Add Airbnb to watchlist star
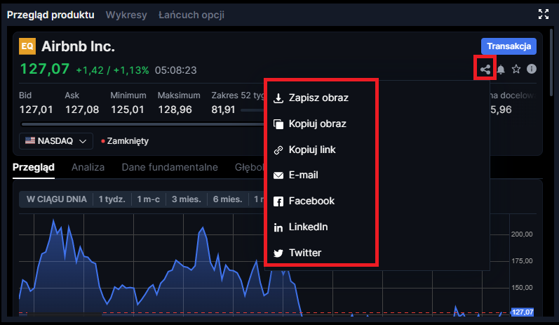The image size is (559, 325). click(x=516, y=69)
